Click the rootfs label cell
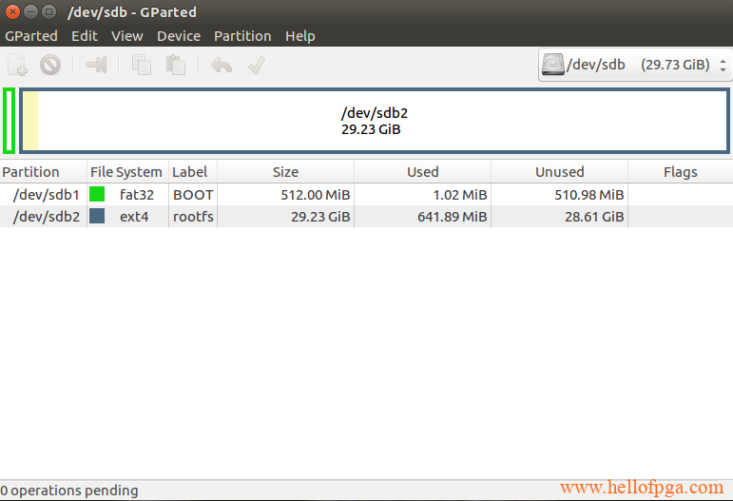Screen dimensions: 733x501 point(193,217)
